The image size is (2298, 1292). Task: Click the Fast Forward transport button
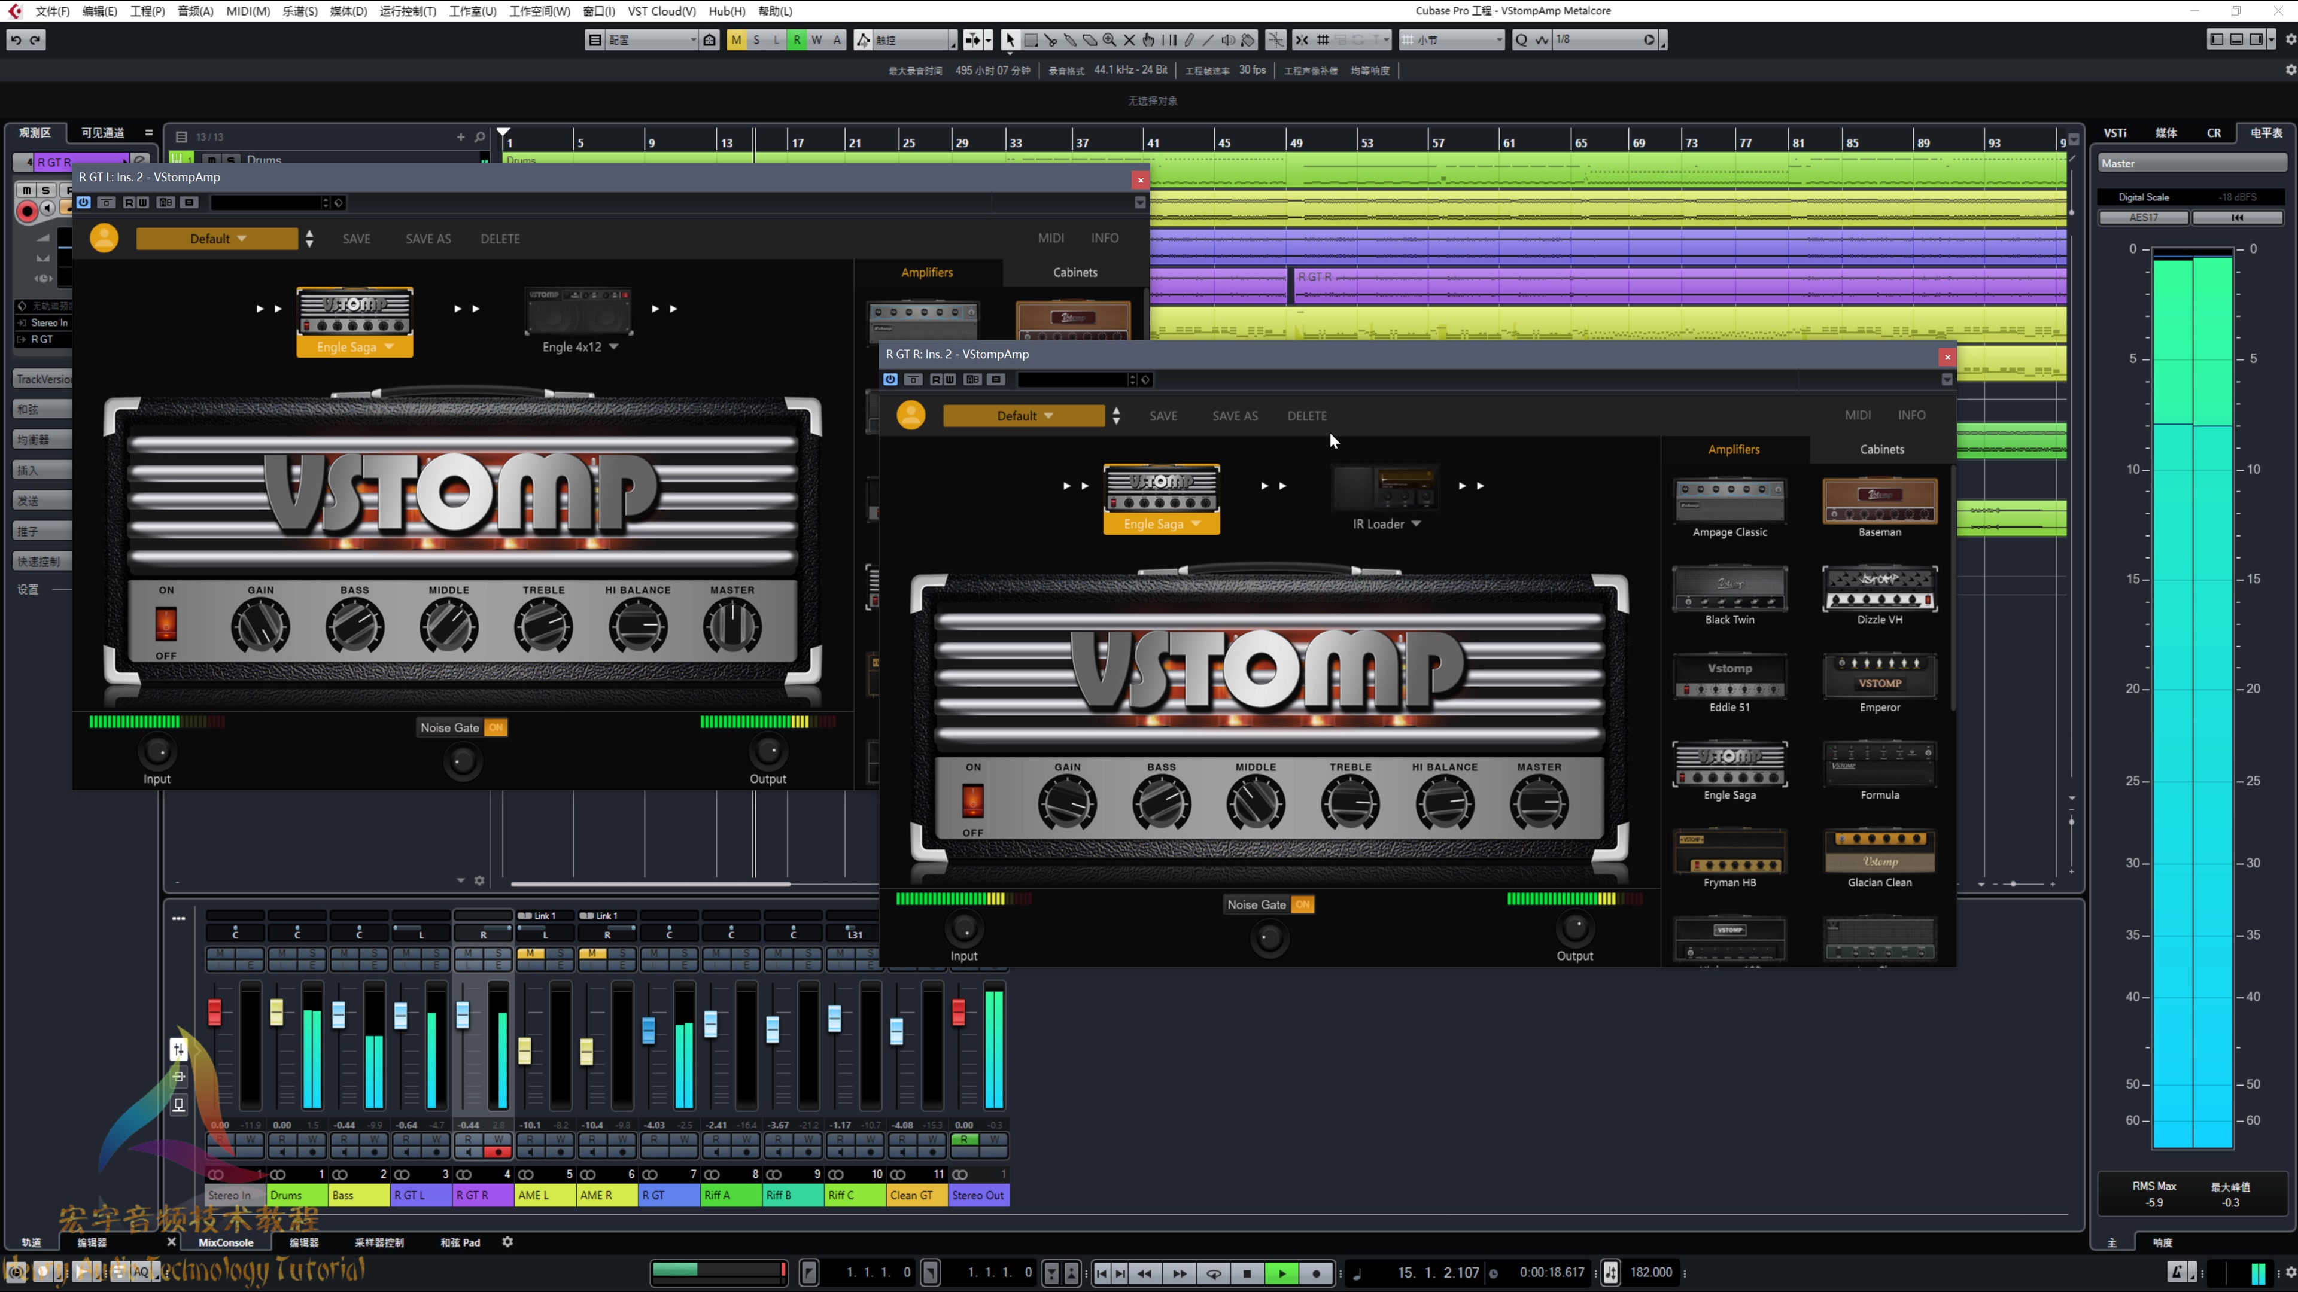tap(1180, 1273)
